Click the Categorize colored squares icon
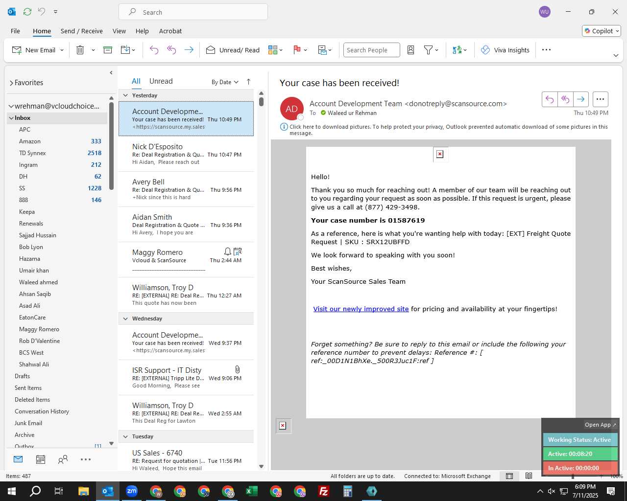The width and height of the screenshot is (627, 501). [x=273, y=50]
